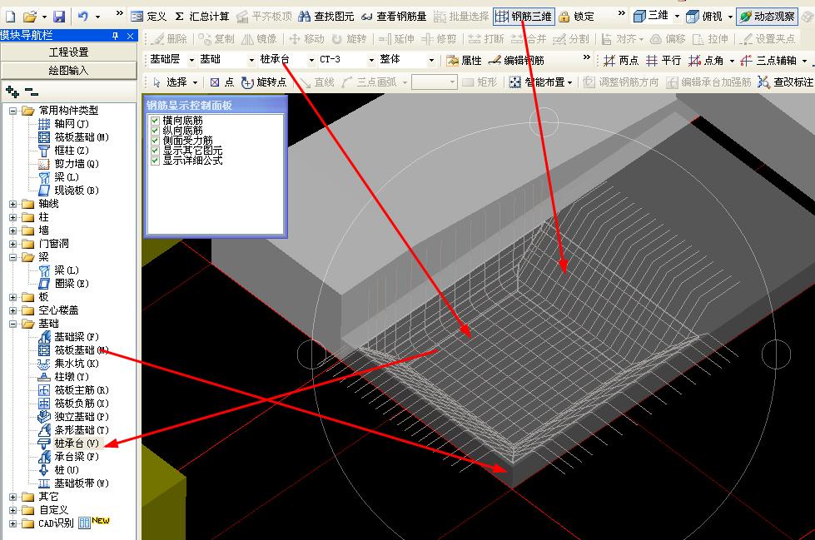Collapse 基础 tree folder
The height and width of the screenshot is (540, 815).
(13, 324)
